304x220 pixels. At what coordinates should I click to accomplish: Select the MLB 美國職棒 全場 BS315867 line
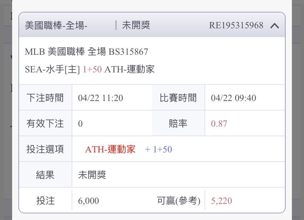pyautogui.click(x=86, y=52)
